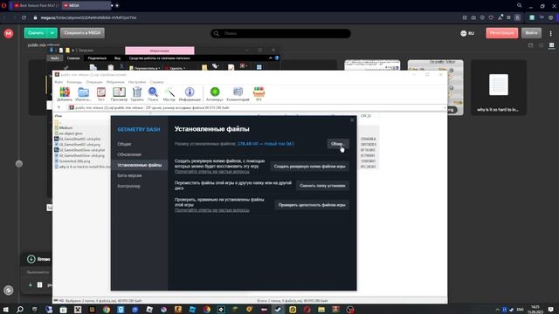Click Сменить папку установки button

pos(322,186)
